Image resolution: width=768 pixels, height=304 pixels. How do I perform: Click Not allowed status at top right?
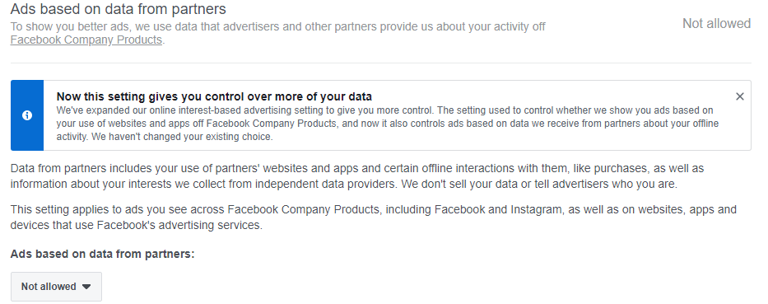pos(716,24)
